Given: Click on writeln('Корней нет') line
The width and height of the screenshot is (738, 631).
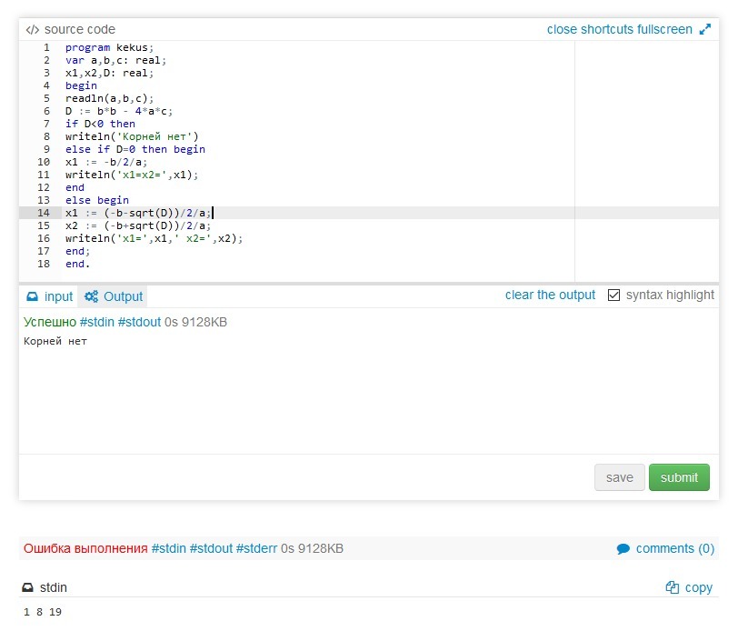Looking at the screenshot, I should click(x=132, y=136).
